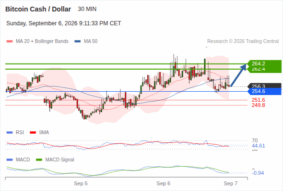Click the '9MA' legend label
Viewport: 283px width, 191px height.
pos(44,133)
